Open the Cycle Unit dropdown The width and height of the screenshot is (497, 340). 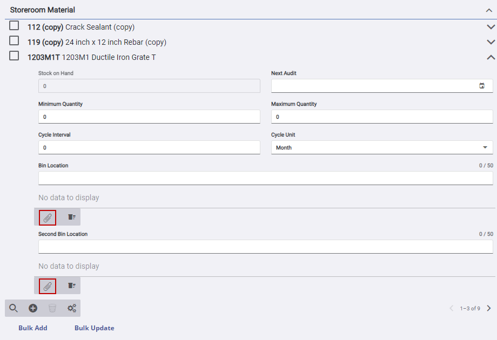[x=486, y=147]
